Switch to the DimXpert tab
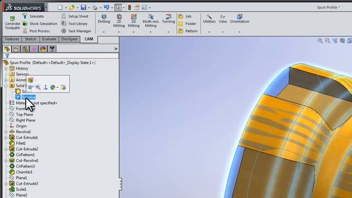 point(69,39)
